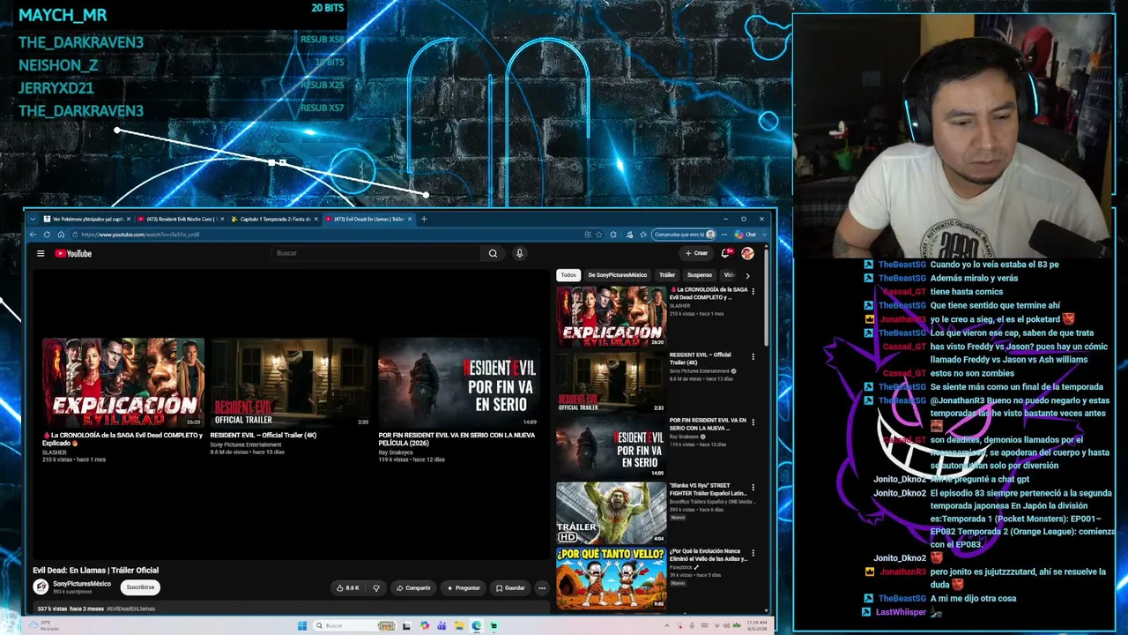
Task: Open options for Blanka VS Ryu sidebar video
Action: tap(753, 487)
